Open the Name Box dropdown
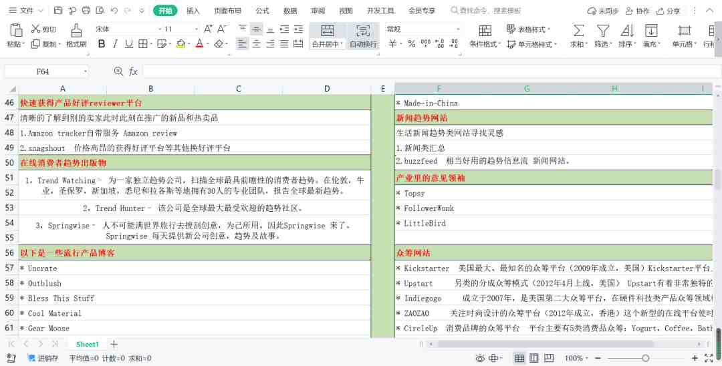 click(86, 71)
